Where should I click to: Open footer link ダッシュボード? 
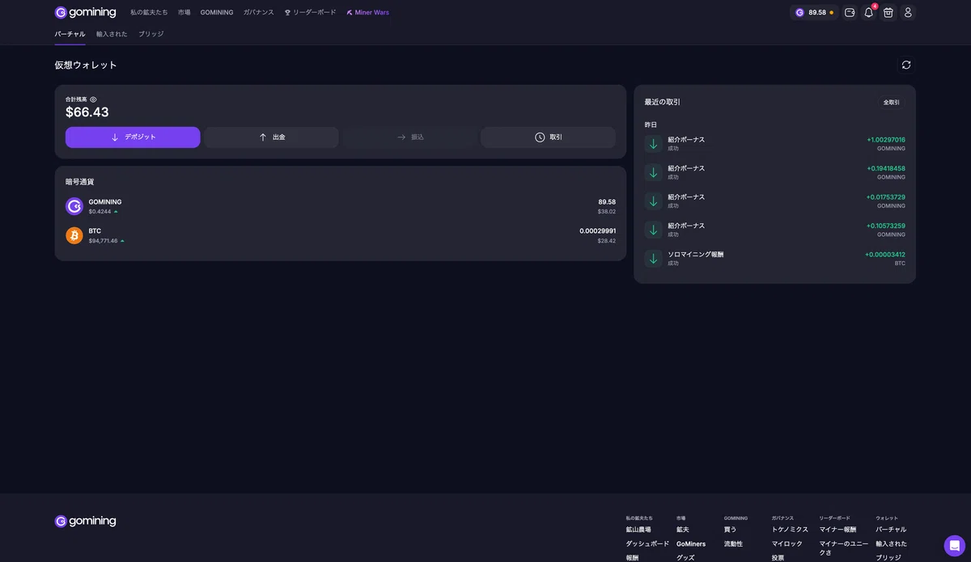(x=647, y=544)
